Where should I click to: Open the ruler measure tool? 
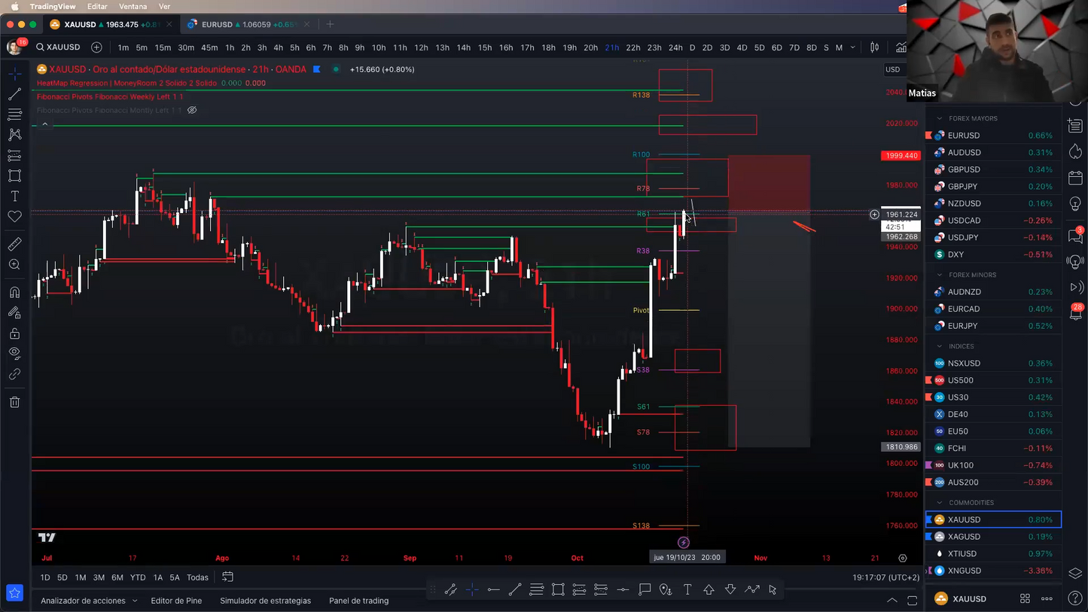[x=14, y=245]
